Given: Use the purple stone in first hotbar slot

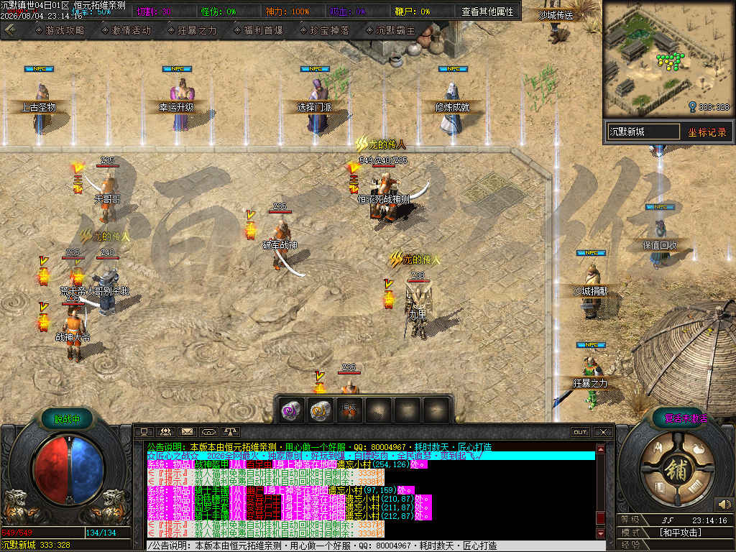Looking at the screenshot, I should pyautogui.click(x=292, y=411).
